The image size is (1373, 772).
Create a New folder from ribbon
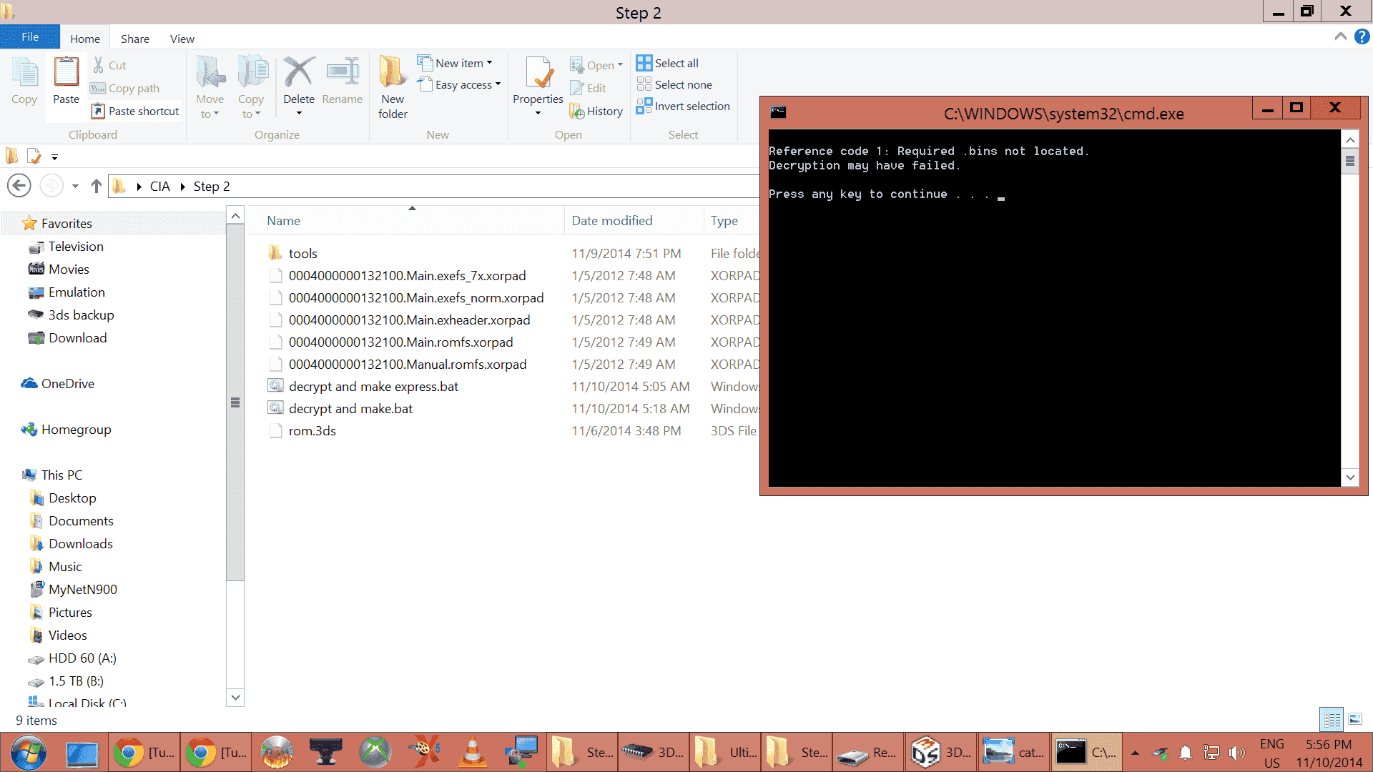coord(393,87)
